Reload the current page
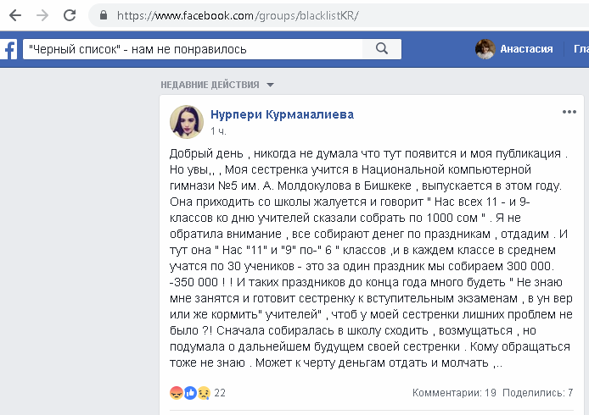Image resolution: width=589 pixels, height=415 pixels. click(x=70, y=15)
